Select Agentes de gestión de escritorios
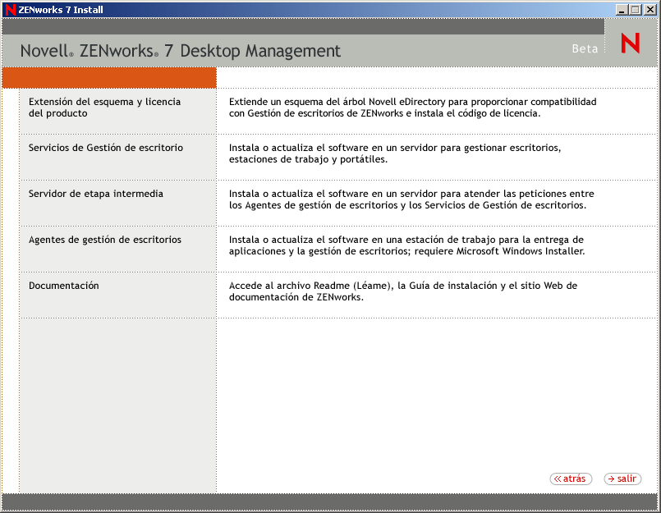This screenshot has height=513, width=661. (x=105, y=240)
